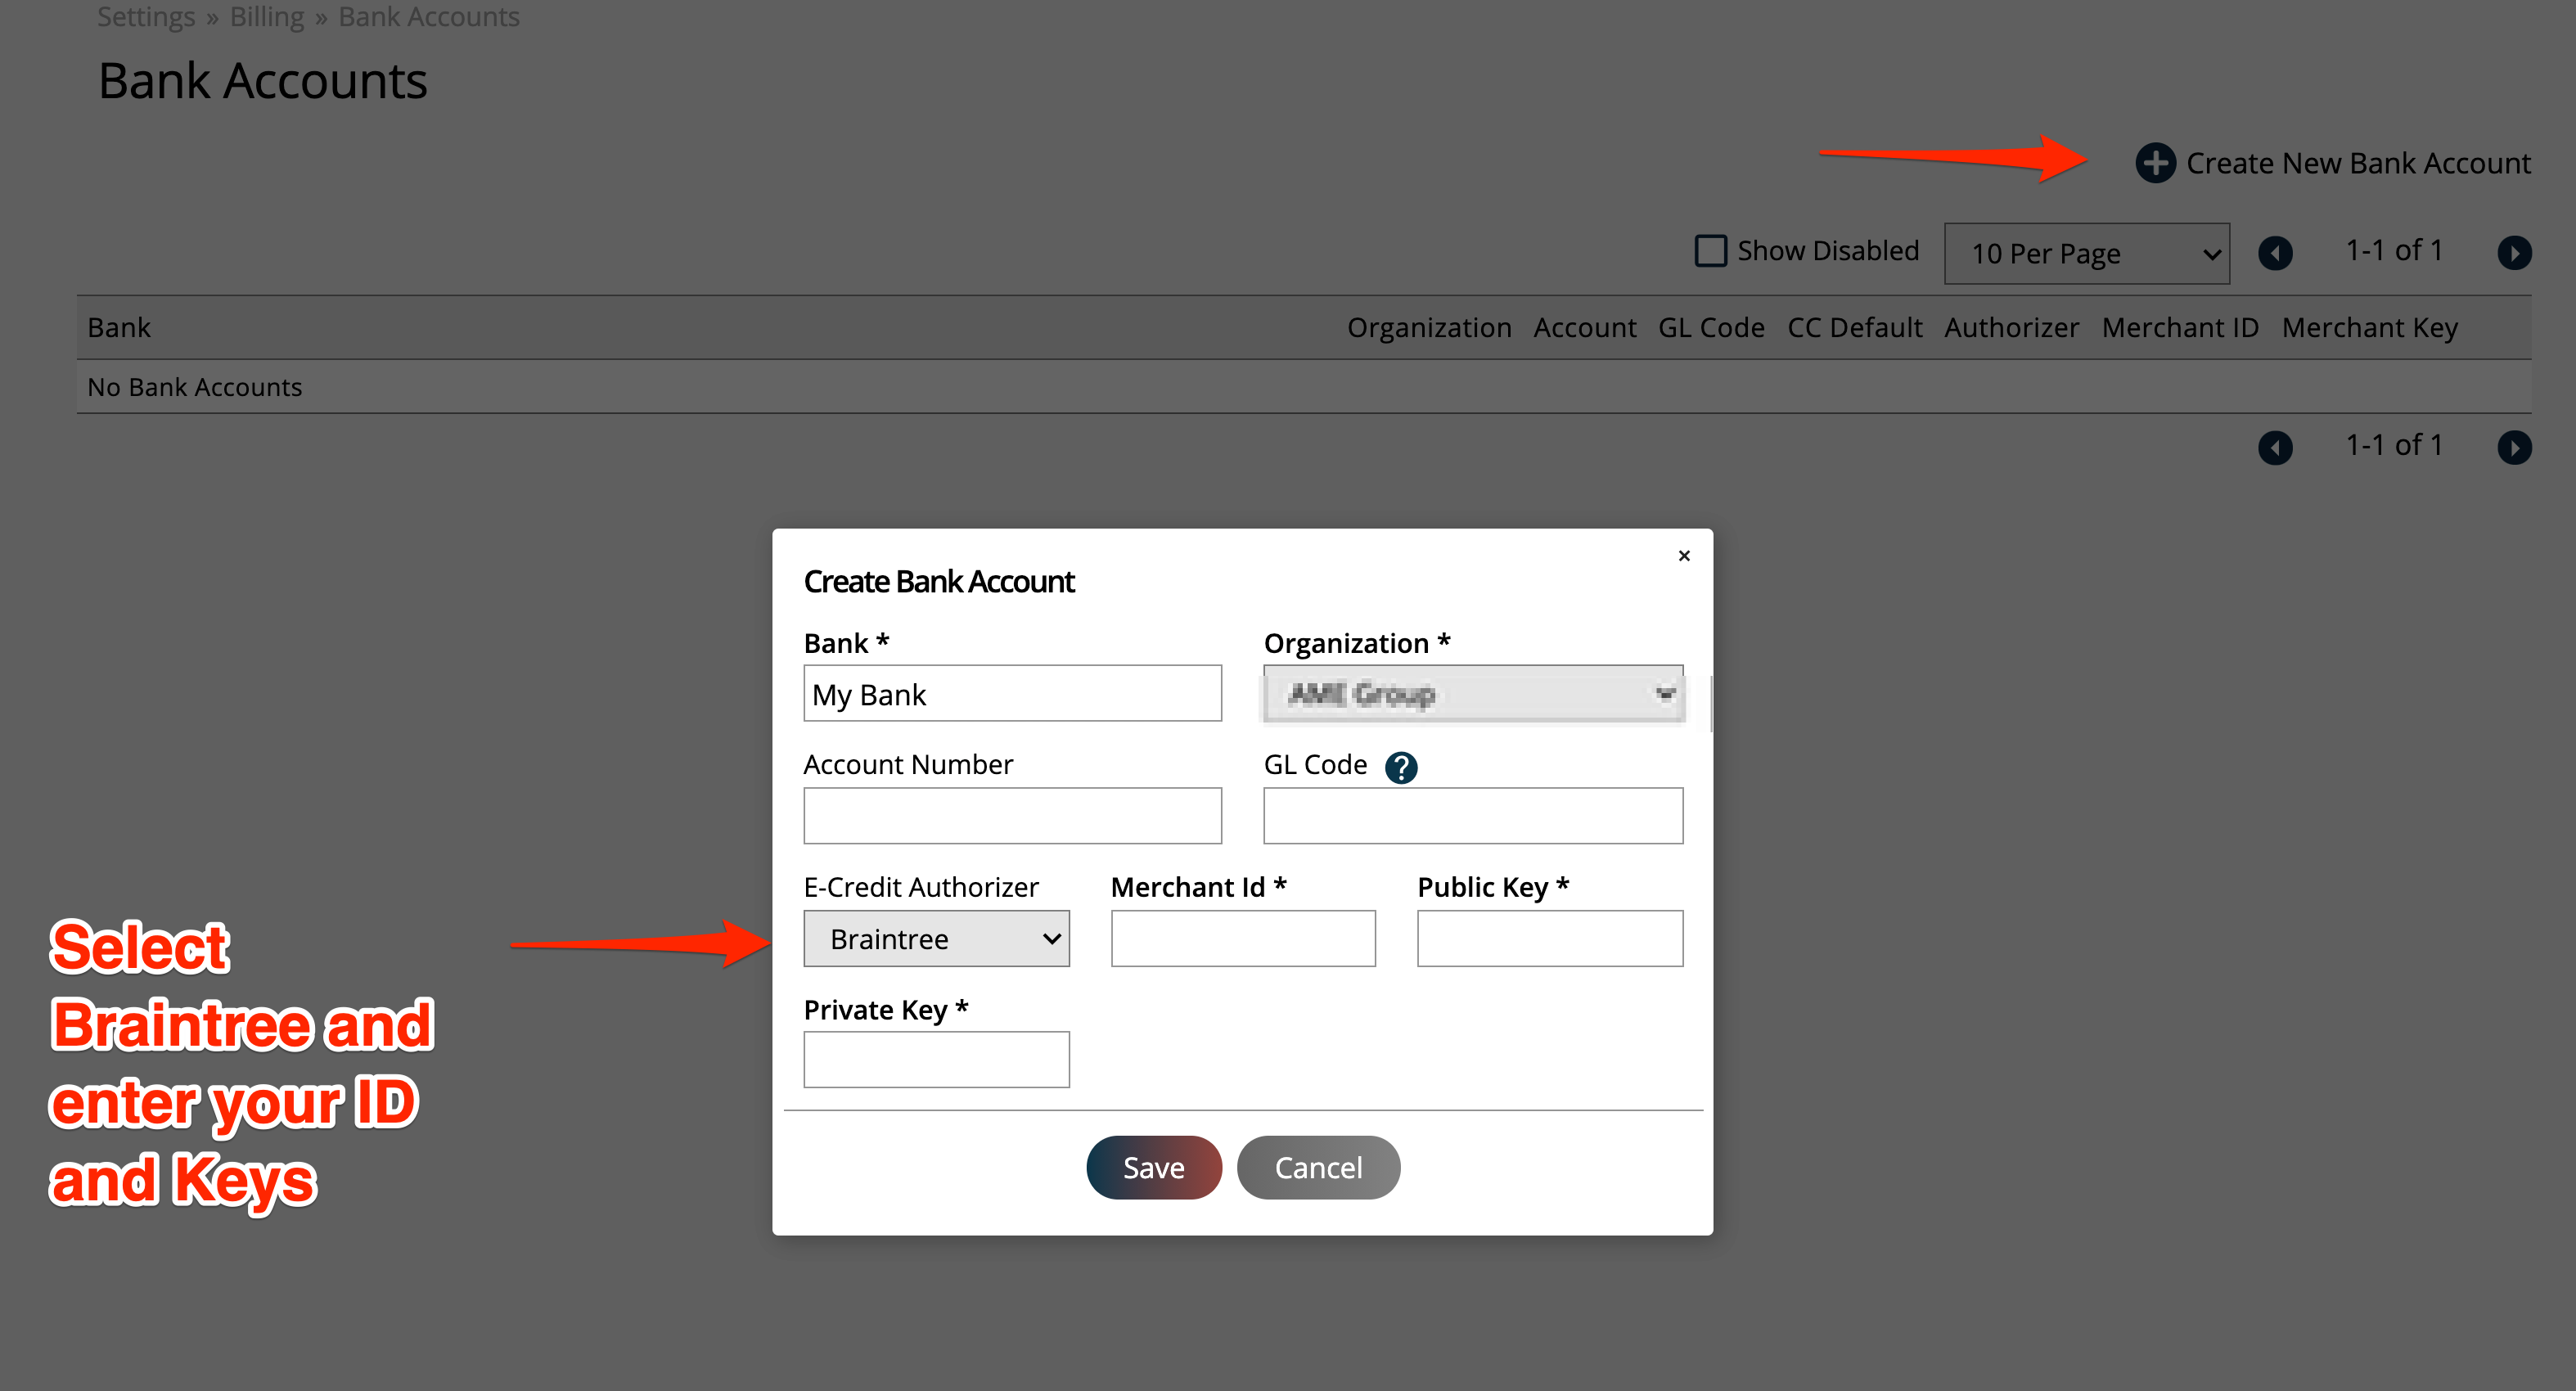This screenshot has height=1391, width=2576.
Task: Click the Bank name input field
Action: [x=1012, y=693]
